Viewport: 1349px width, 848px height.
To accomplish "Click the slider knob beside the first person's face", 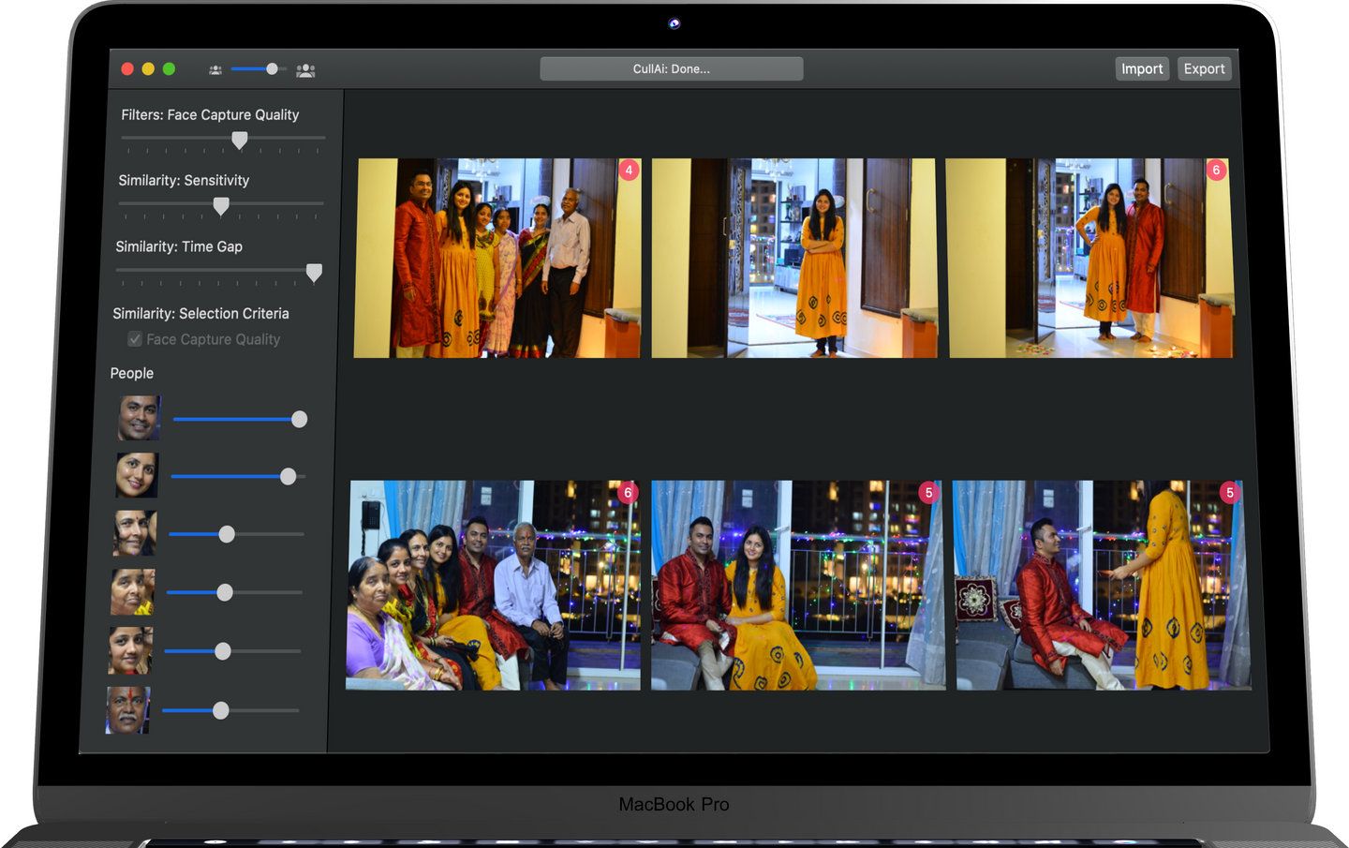I will pos(299,420).
